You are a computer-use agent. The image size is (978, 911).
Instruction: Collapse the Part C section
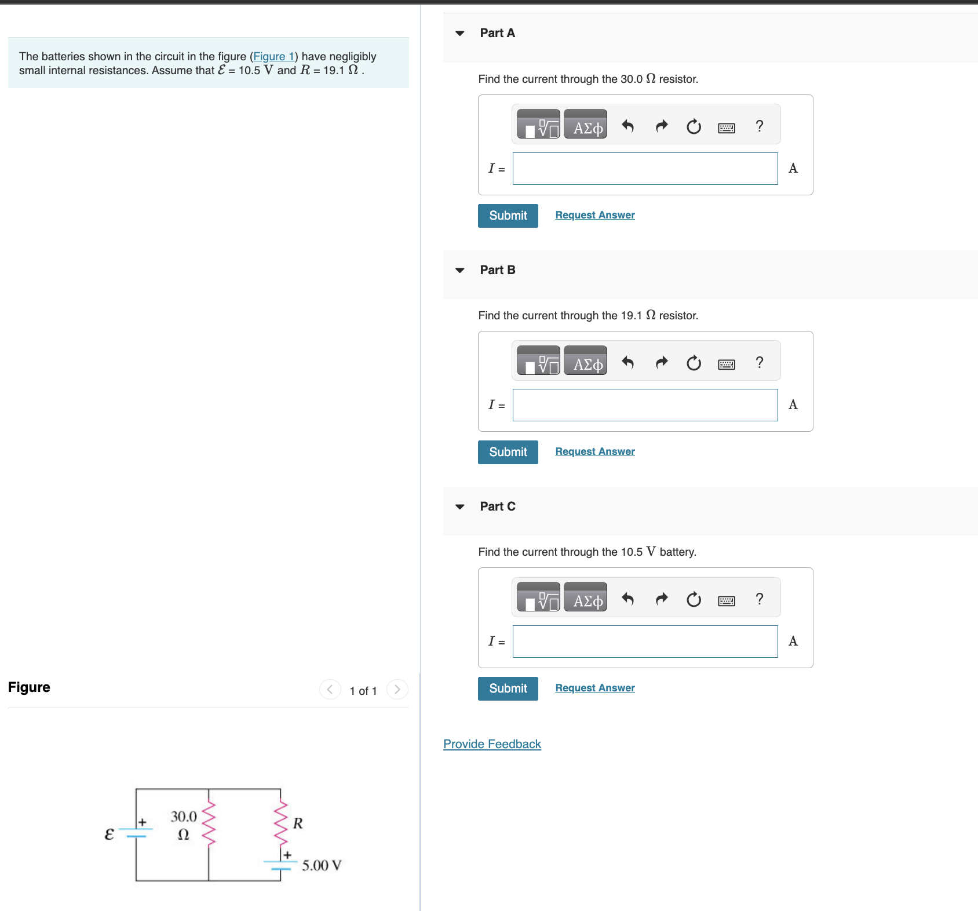(459, 506)
